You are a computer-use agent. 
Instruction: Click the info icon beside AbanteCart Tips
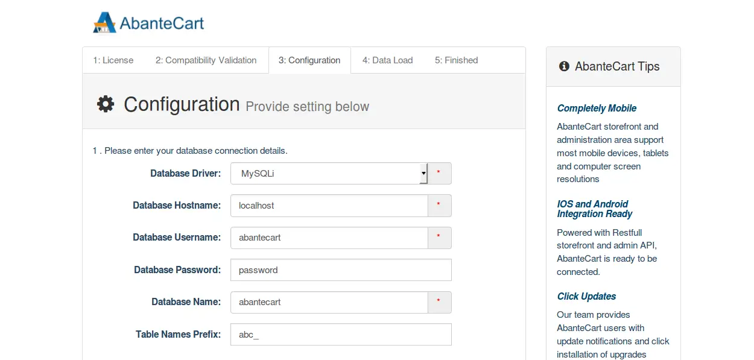click(564, 66)
